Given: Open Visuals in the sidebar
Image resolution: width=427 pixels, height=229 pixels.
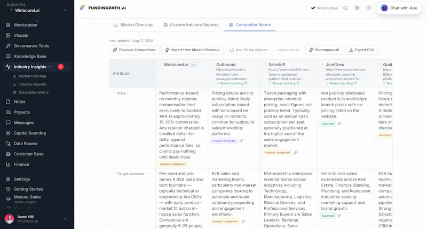Looking at the screenshot, I should click(x=21, y=35).
